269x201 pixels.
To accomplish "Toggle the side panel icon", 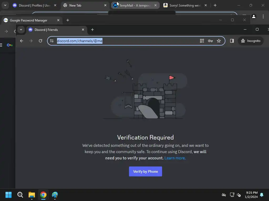I will point(232,41).
